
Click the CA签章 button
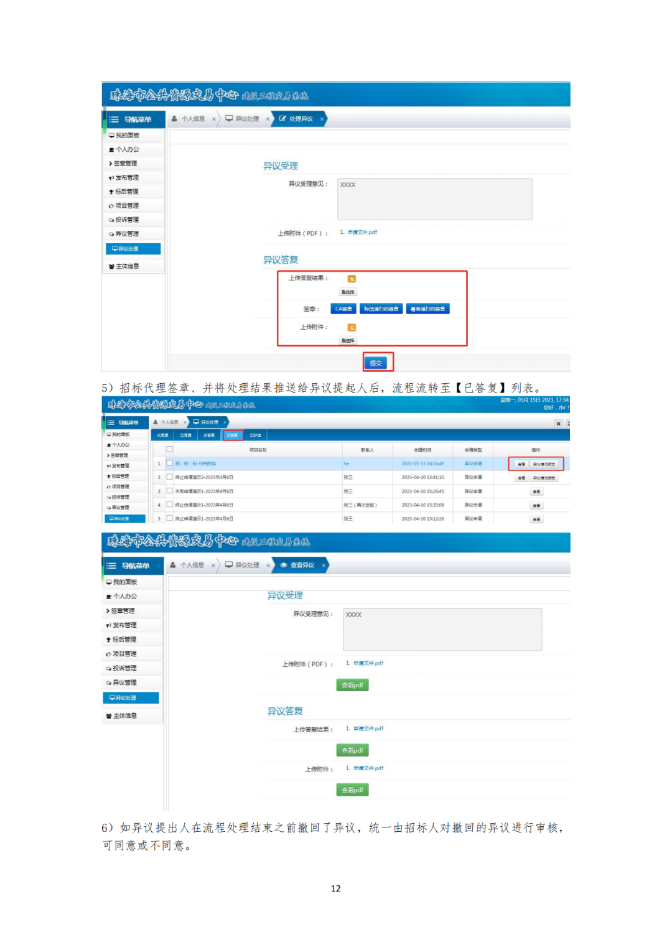343,309
